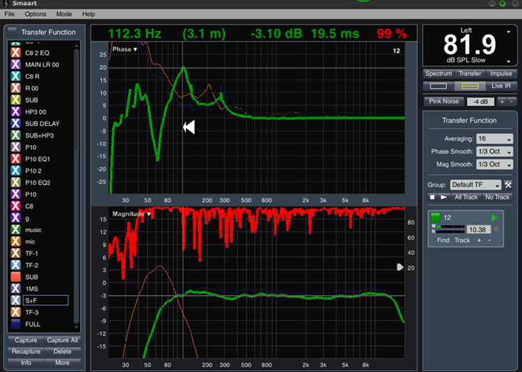Click the Capture button

coord(26,341)
